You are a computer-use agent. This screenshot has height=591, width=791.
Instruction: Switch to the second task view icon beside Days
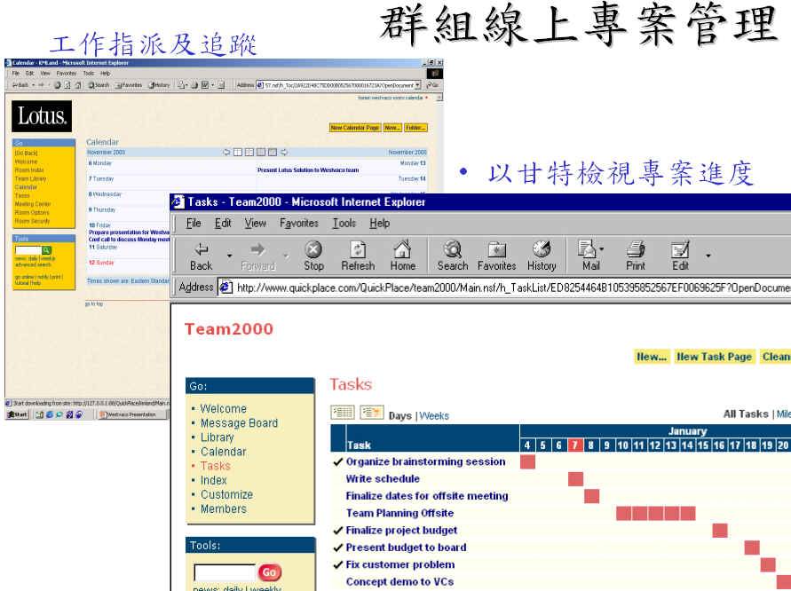click(372, 413)
